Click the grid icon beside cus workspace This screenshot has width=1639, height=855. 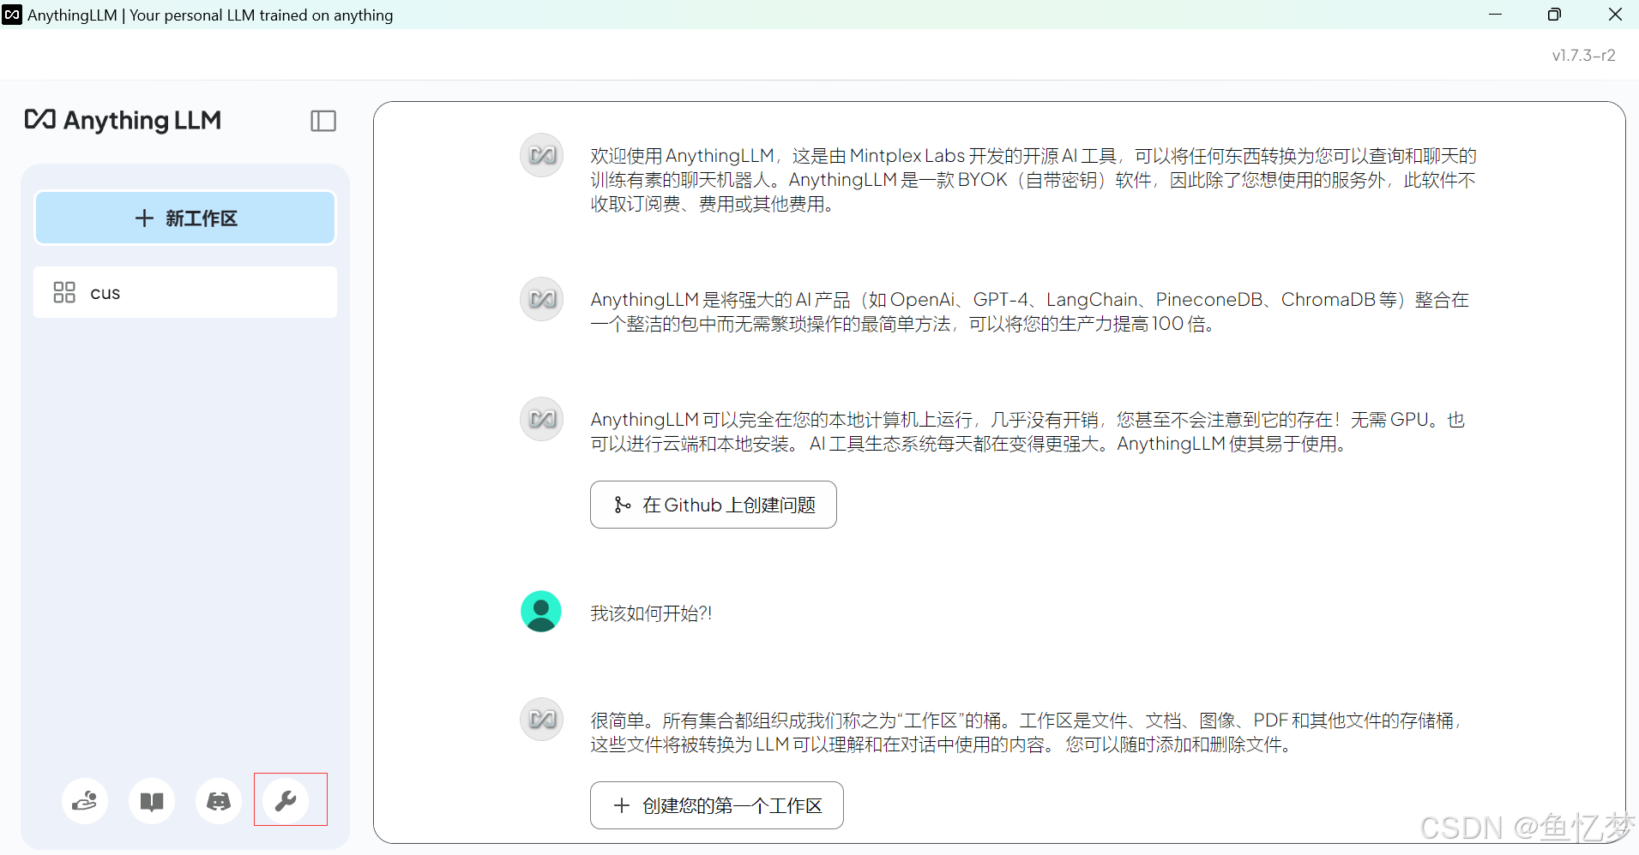pyautogui.click(x=64, y=293)
